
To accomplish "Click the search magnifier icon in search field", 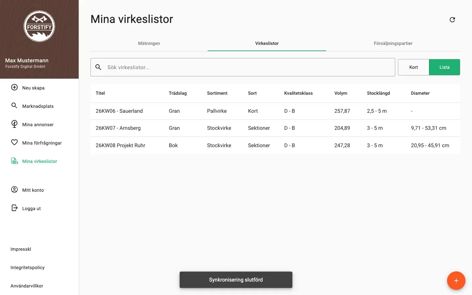I will [x=98, y=67].
